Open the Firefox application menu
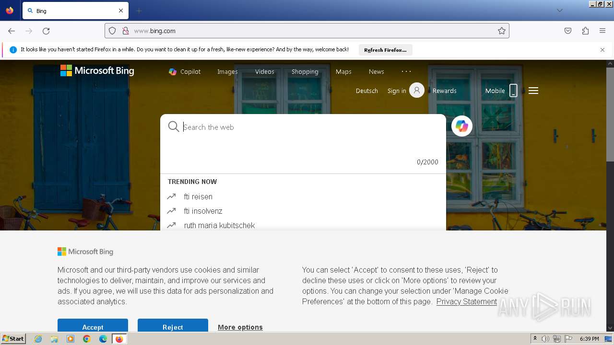Viewport: 614px width, 345px height. point(602,31)
